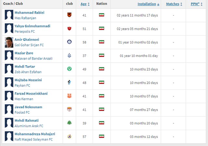Sort table by Matches column

[174, 4]
